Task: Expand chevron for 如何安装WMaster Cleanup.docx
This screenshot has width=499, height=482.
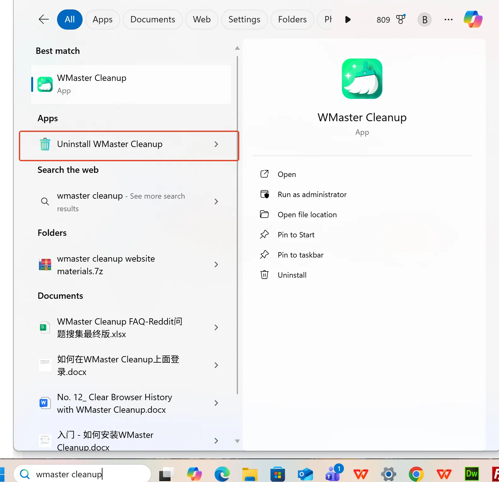Action: point(216,441)
